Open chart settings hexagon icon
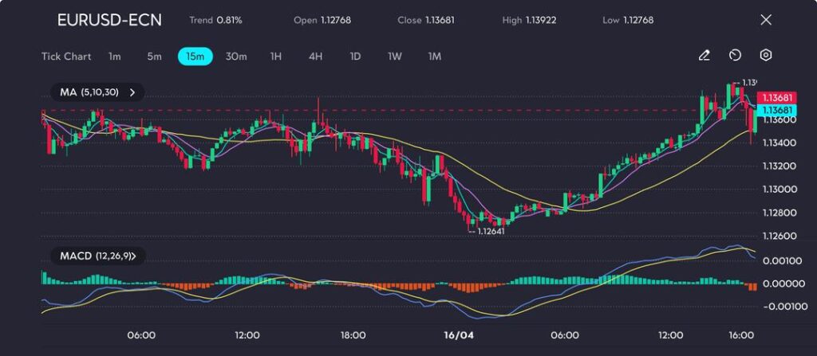The width and height of the screenshot is (817, 356). coord(765,56)
